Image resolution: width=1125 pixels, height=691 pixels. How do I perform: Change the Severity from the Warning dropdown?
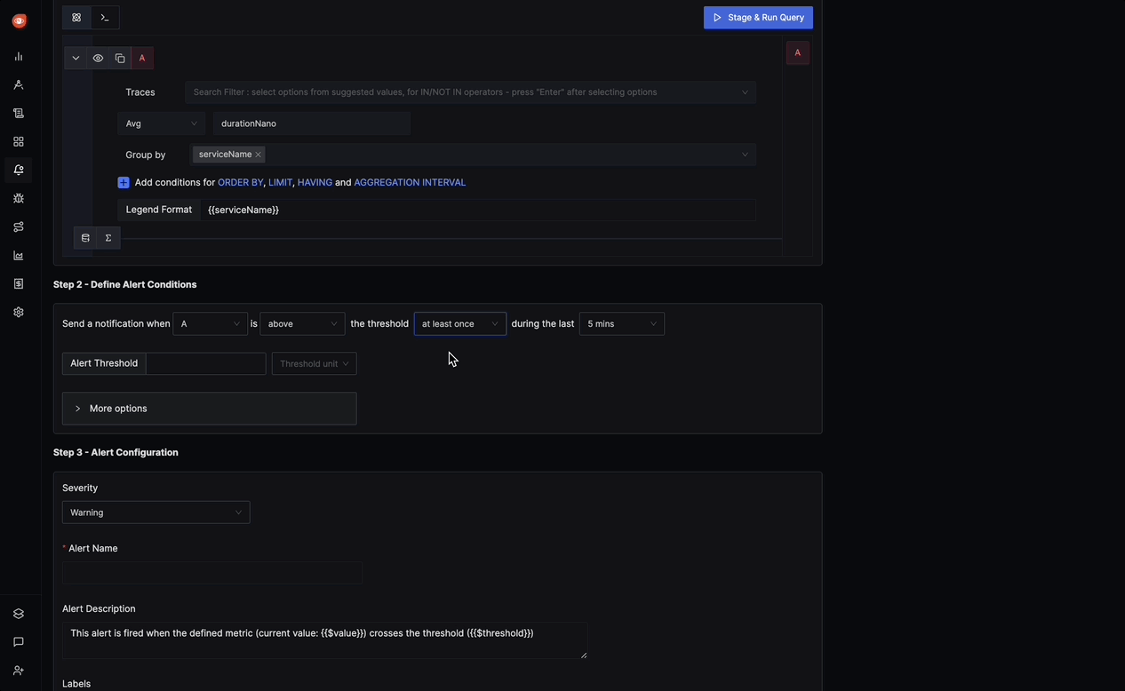(x=156, y=512)
